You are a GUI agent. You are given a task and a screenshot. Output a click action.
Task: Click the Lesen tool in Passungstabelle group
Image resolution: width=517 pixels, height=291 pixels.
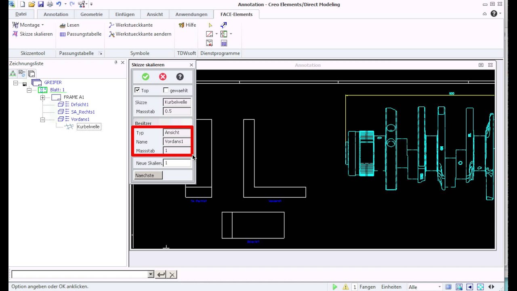(69, 25)
